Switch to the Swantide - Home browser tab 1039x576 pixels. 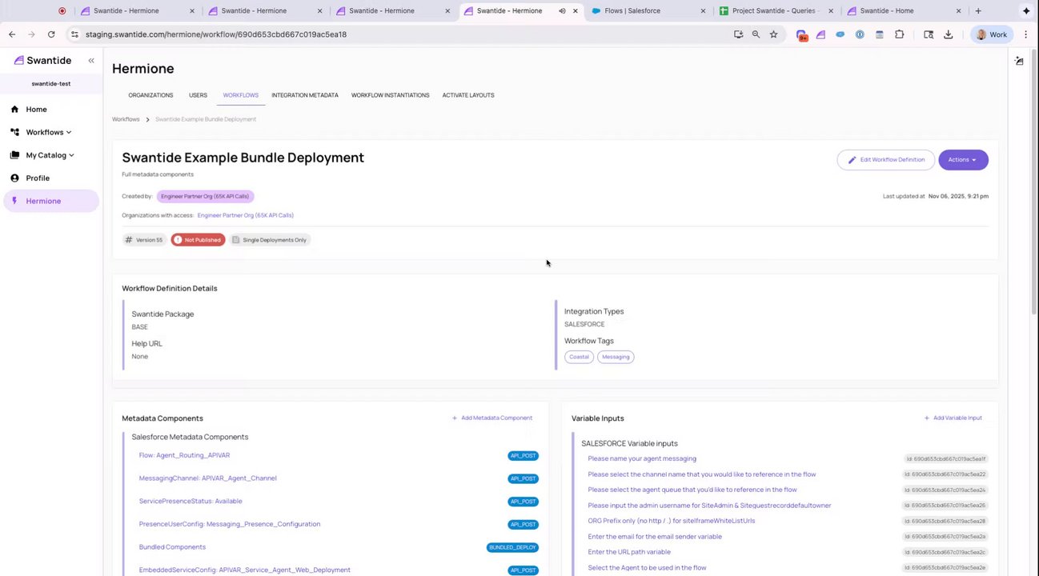903,11
